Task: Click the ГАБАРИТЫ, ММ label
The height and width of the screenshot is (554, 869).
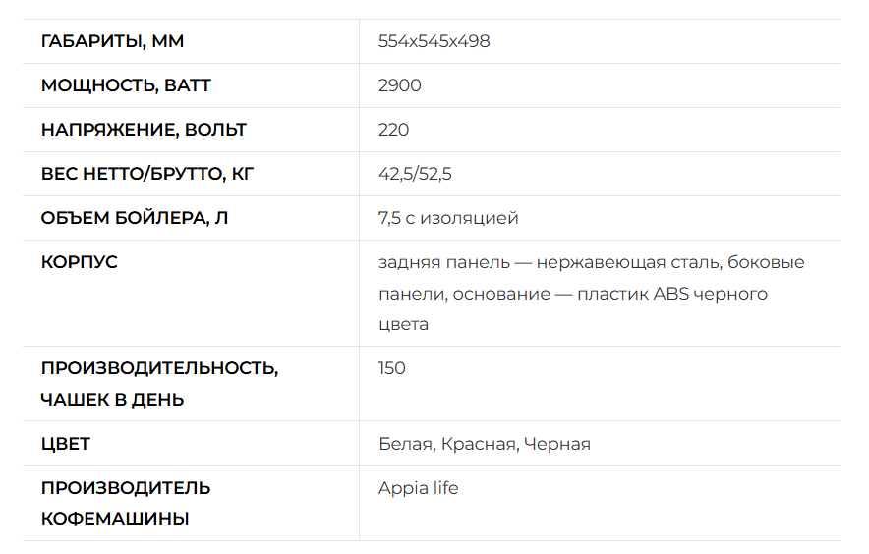Action: point(112,41)
